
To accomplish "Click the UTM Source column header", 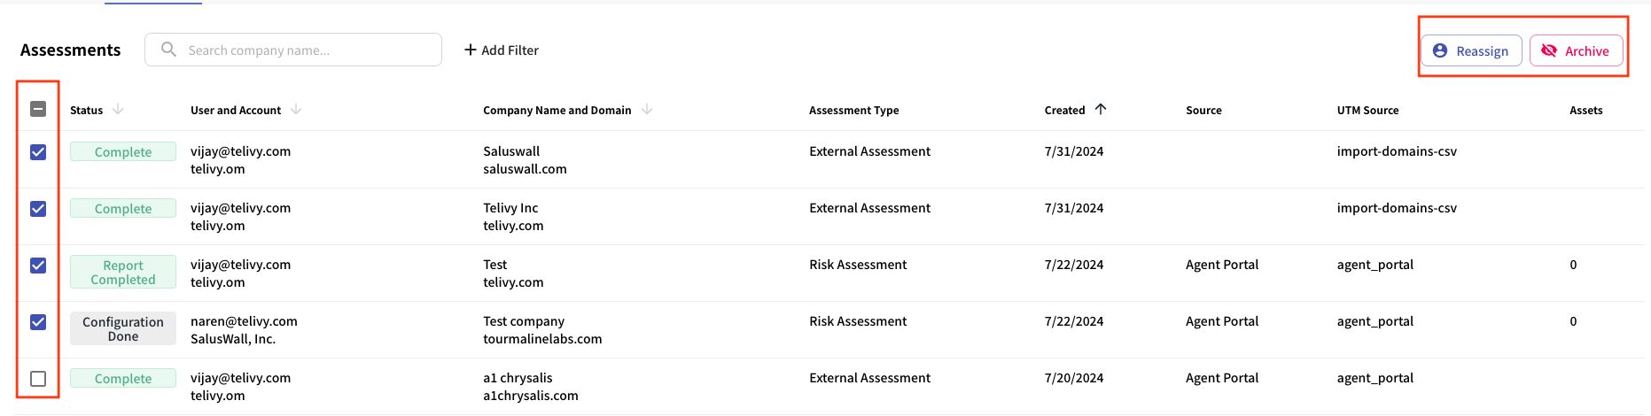I will pyautogui.click(x=1367, y=110).
